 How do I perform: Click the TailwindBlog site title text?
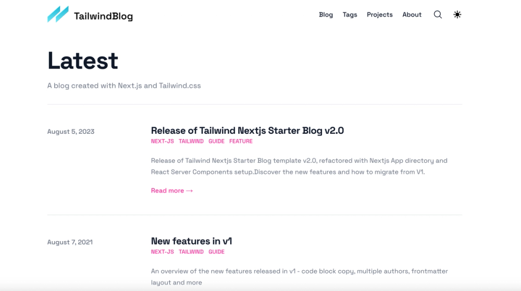[103, 16]
